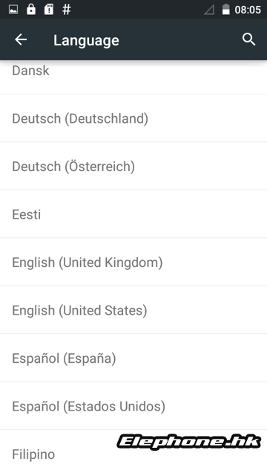
Task: Tap the lock icon in status bar
Action: click(x=31, y=10)
